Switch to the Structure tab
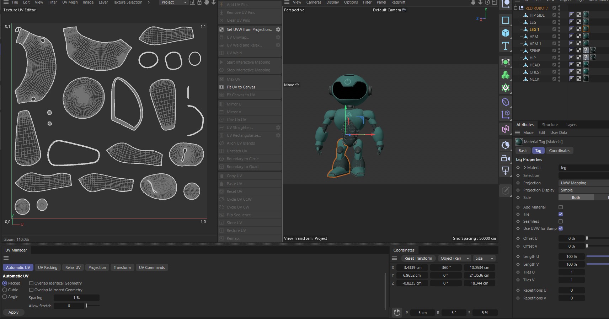This screenshot has width=609, height=319. 550,125
